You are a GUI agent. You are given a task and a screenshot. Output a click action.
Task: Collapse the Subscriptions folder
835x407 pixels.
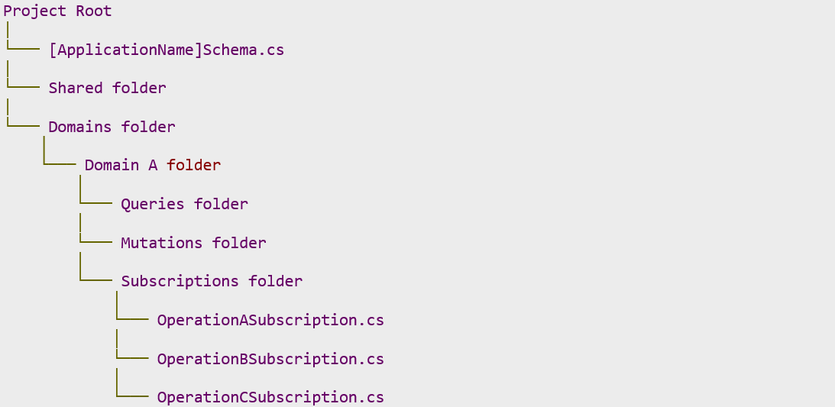[212, 281]
